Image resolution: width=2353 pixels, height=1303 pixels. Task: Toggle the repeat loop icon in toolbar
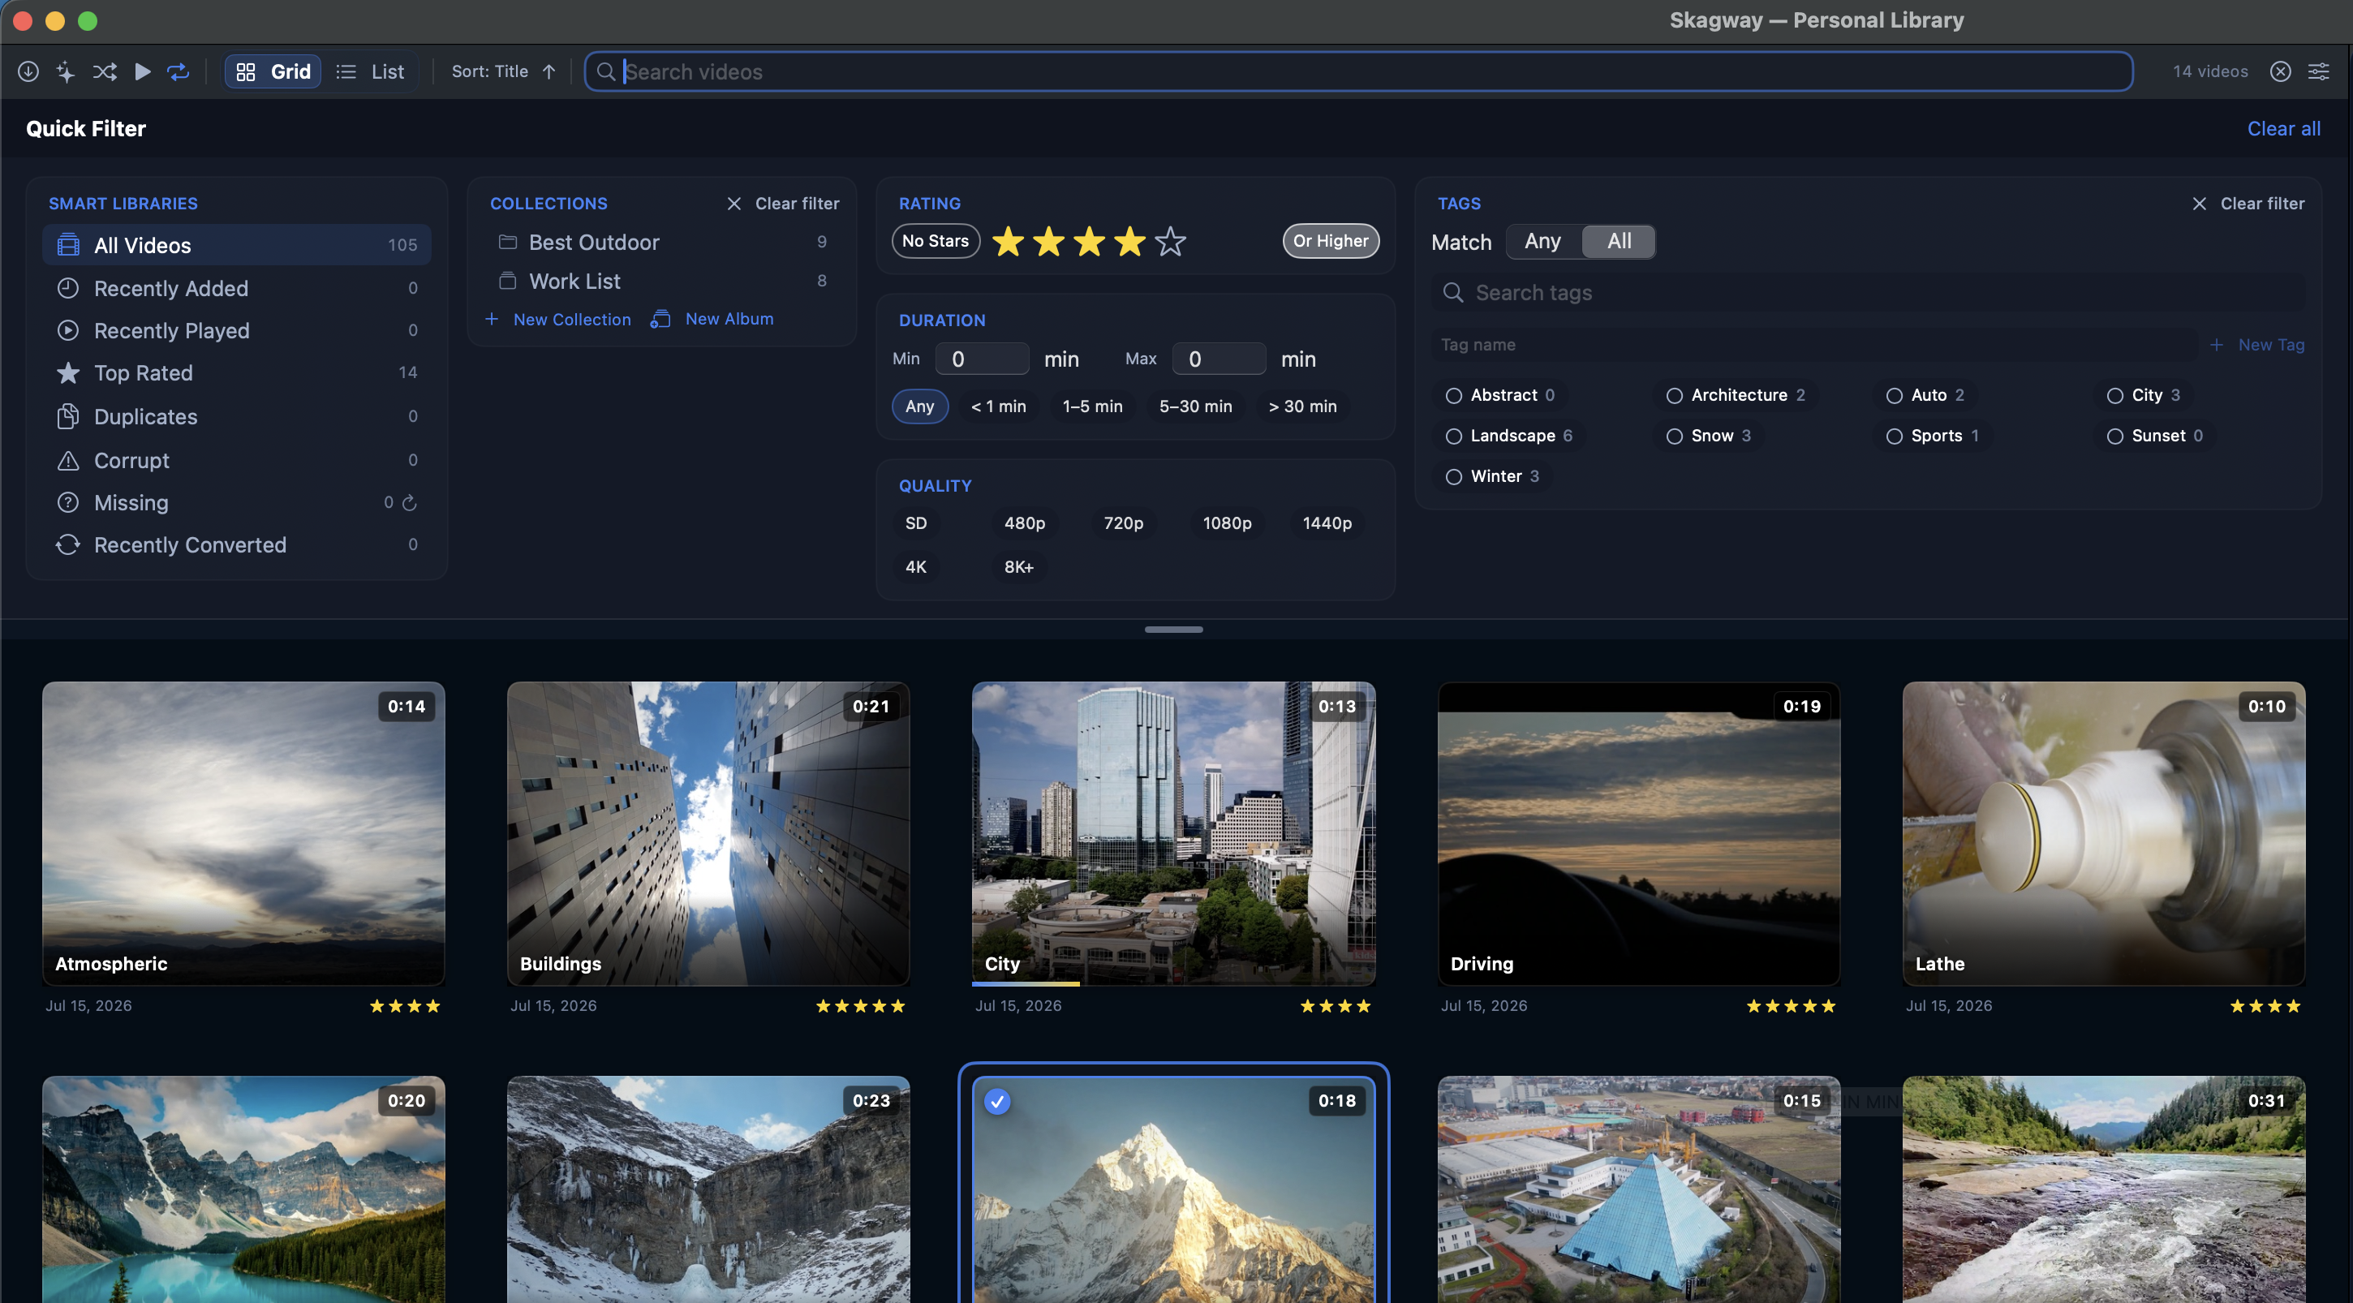[179, 71]
